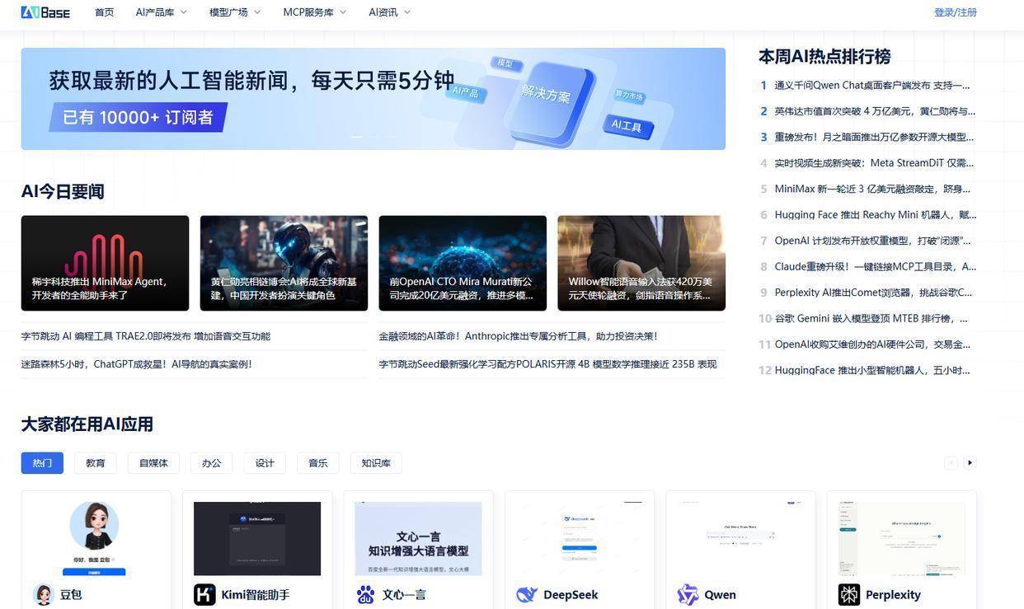Open rank 10 谷歌 Gemini MTEB article
Screen dimensions: 1024x609
click(871, 318)
